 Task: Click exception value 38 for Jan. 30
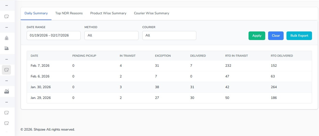tap(157, 87)
